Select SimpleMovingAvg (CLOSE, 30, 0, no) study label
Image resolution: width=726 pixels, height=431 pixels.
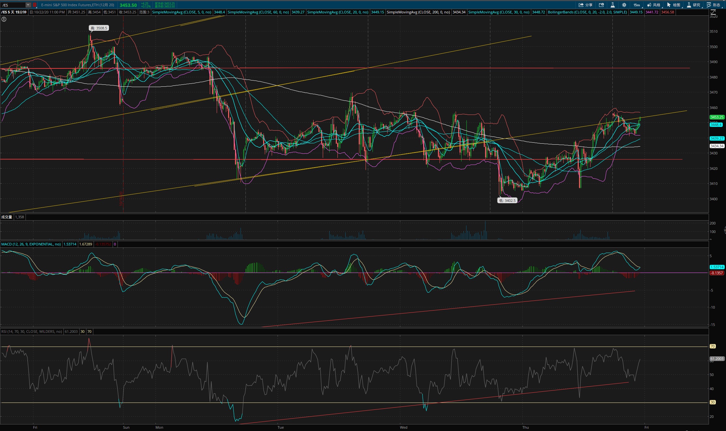point(499,12)
